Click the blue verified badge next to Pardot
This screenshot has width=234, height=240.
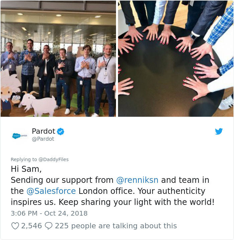[61, 131]
